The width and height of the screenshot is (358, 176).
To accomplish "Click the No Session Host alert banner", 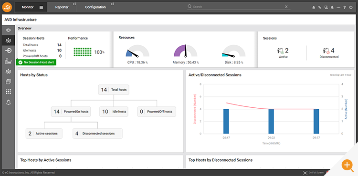I will pos(36,62).
